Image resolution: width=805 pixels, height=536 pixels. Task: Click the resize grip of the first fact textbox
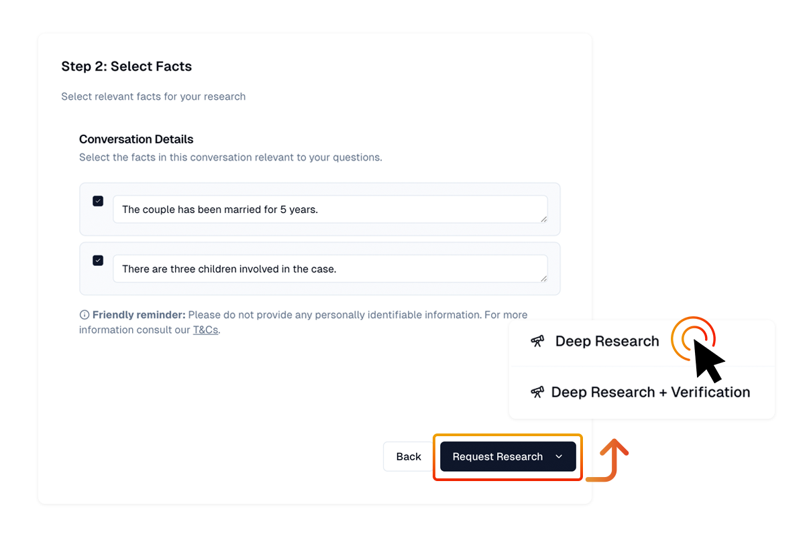[545, 218]
